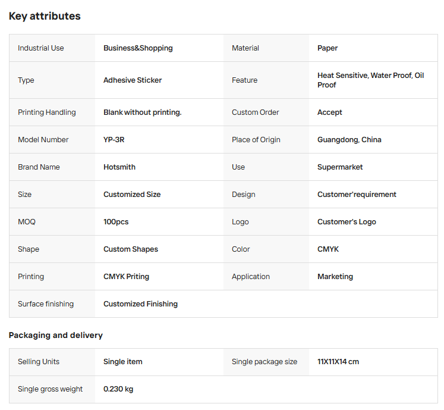Click the Packaging and delivery heading
Image resolution: width=444 pixels, height=410 pixels.
pos(56,335)
